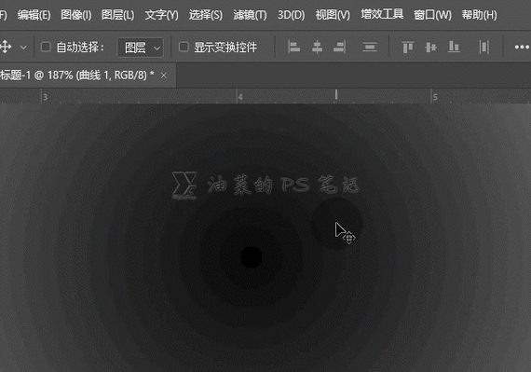Toggle the 显示变换控件 checkbox

pyautogui.click(x=184, y=47)
